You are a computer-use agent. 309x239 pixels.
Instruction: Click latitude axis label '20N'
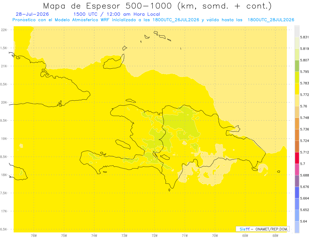(4, 102)
